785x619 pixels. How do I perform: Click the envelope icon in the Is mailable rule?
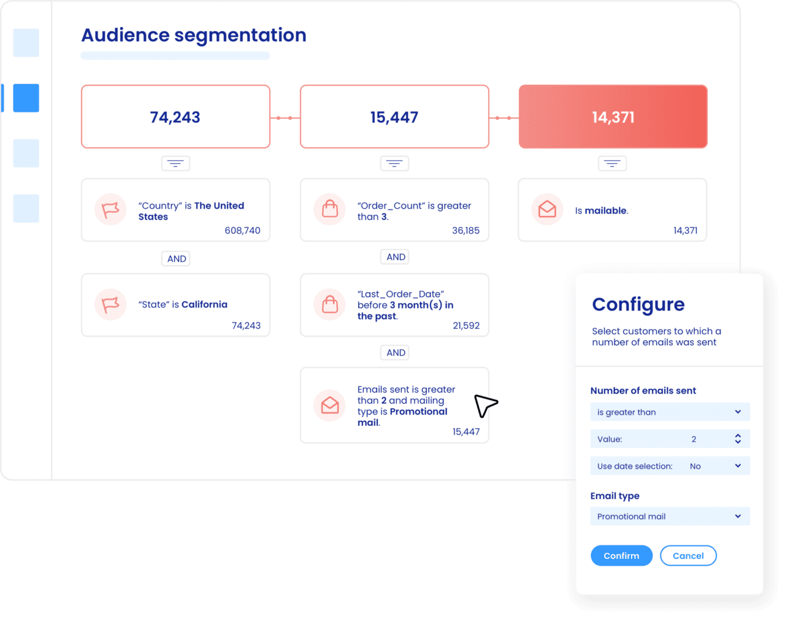547,210
